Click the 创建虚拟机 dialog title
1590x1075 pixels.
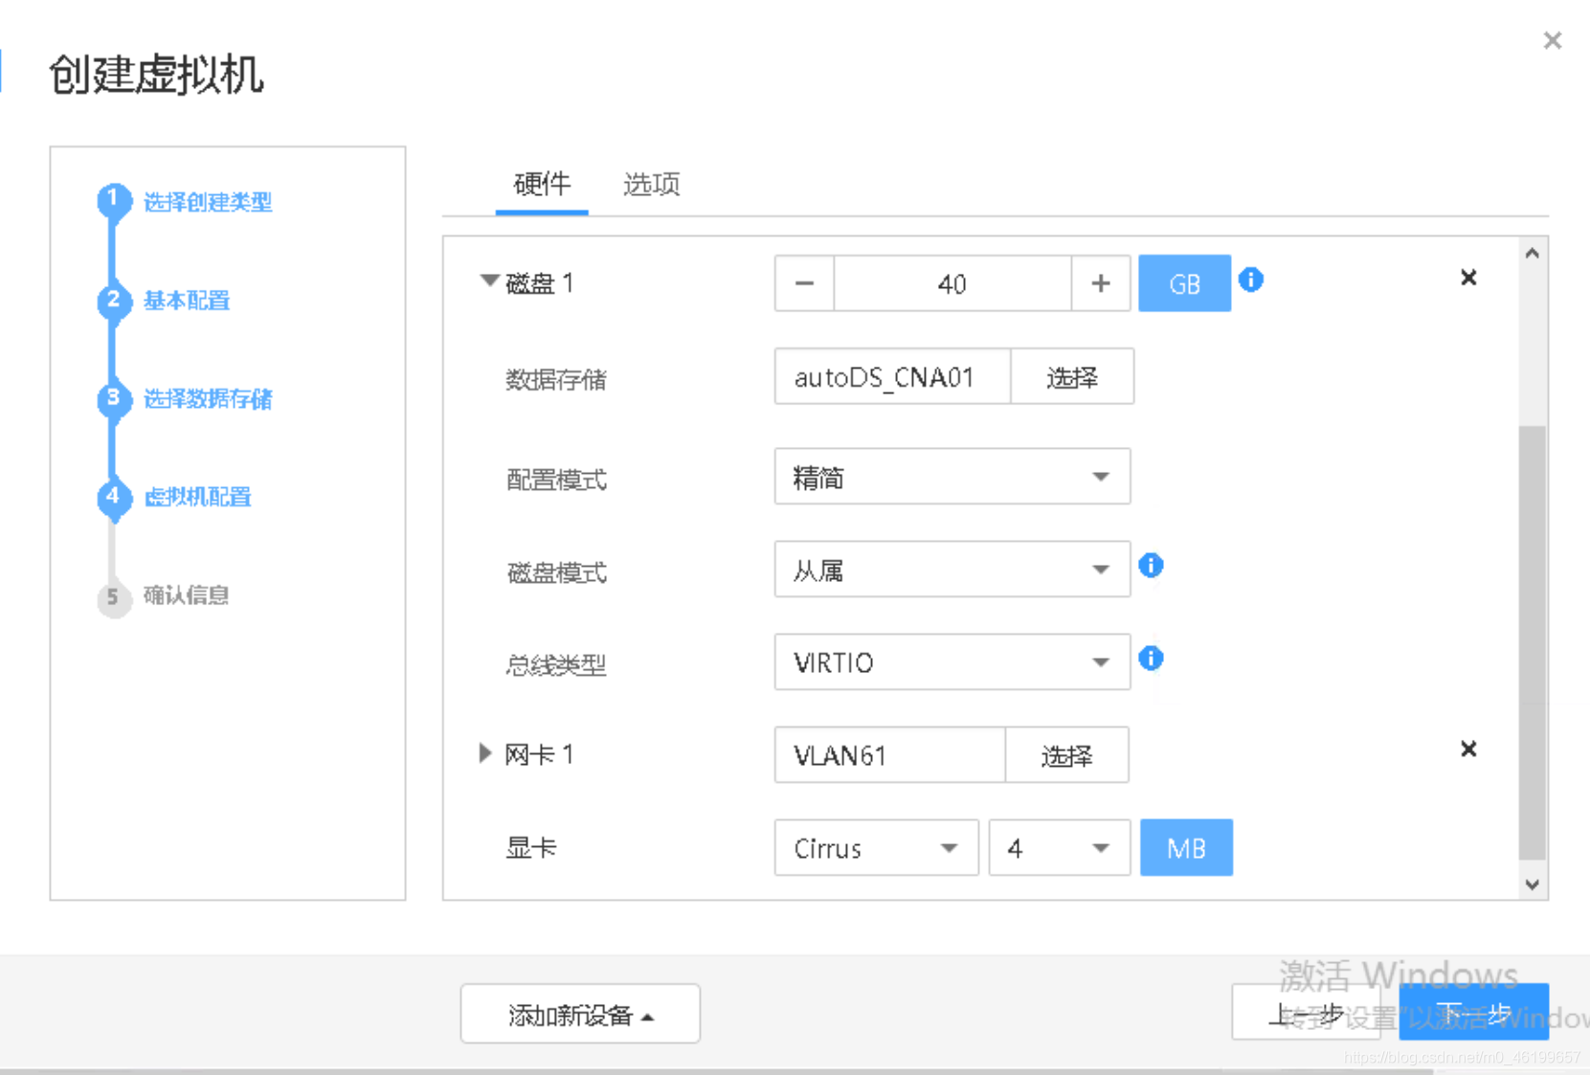click(156, 75)
